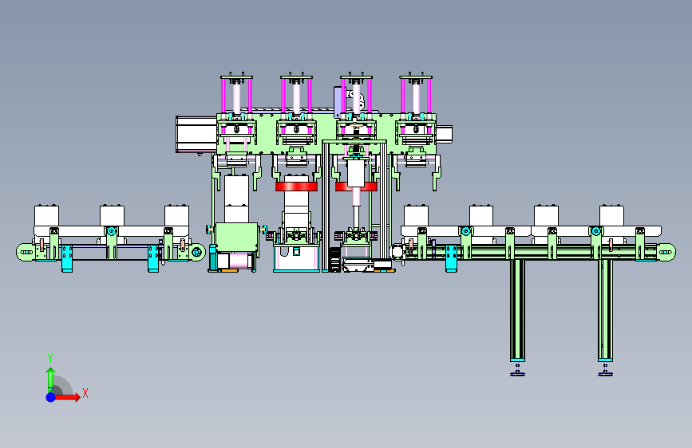This screenshot has height=448, width=692.
Task: Select the right support leg of right conveyor
Action: (x=605, y=310)
